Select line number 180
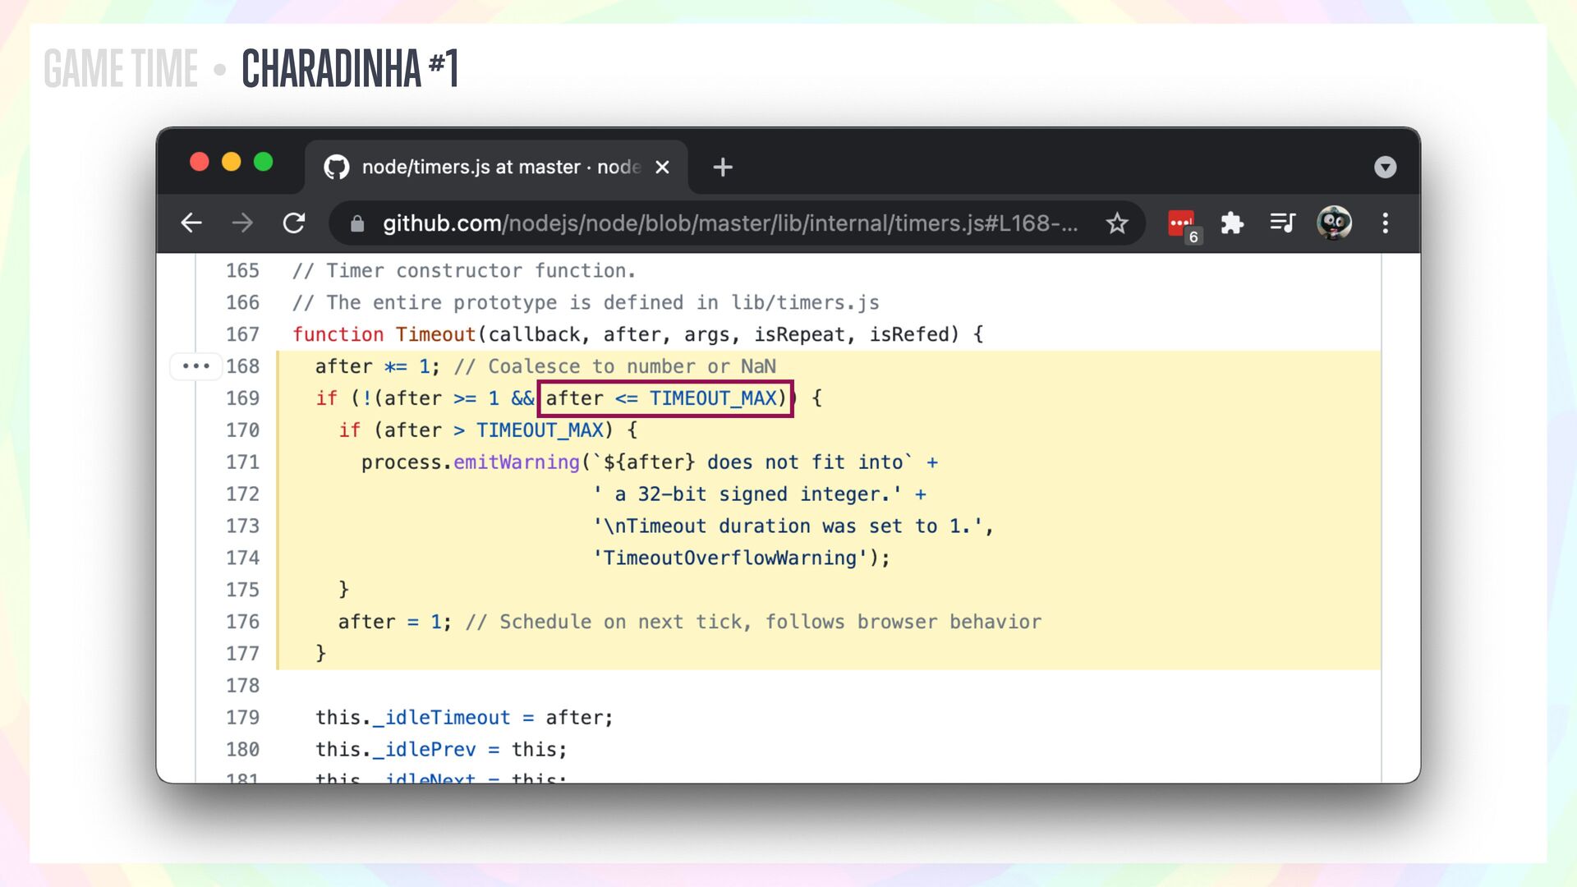Viewport: 1577px width, 887px height. tap(242, 750)
